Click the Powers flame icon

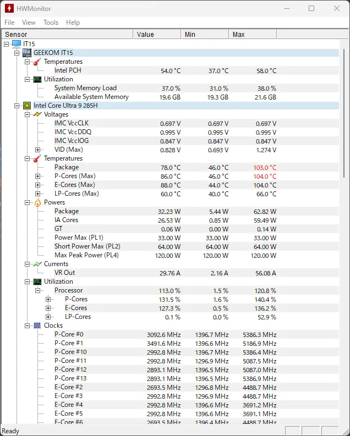pos(37,202)
